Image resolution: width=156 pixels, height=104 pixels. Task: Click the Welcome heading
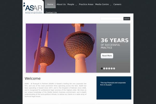33,79
